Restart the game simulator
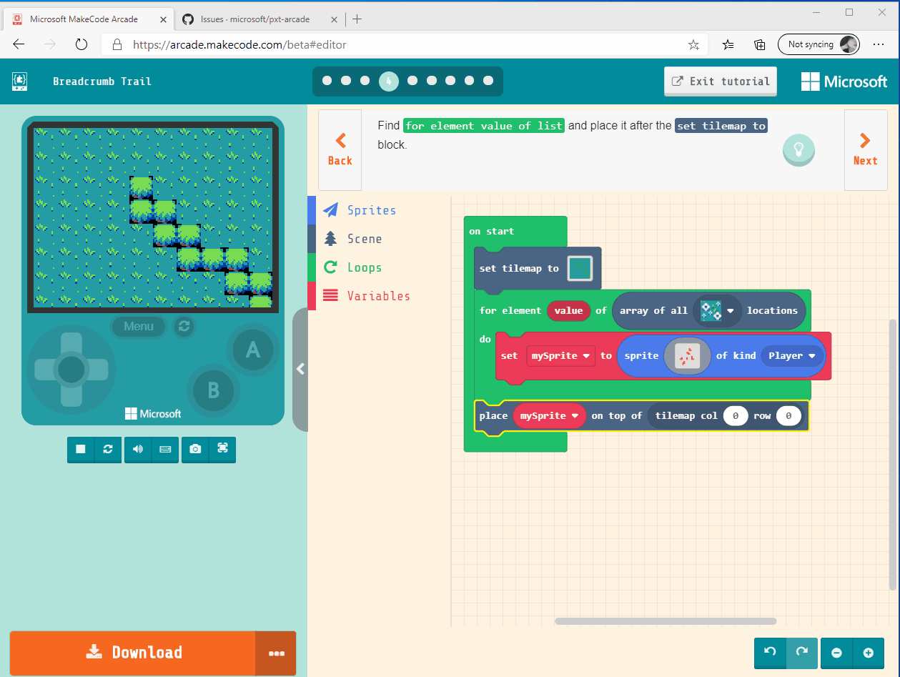 [x=108, y=450]
